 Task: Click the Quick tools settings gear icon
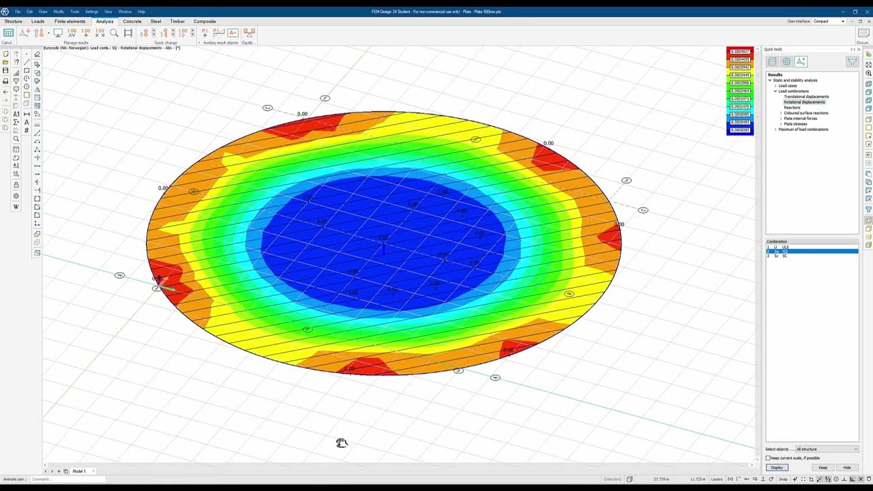coord(786,61)
